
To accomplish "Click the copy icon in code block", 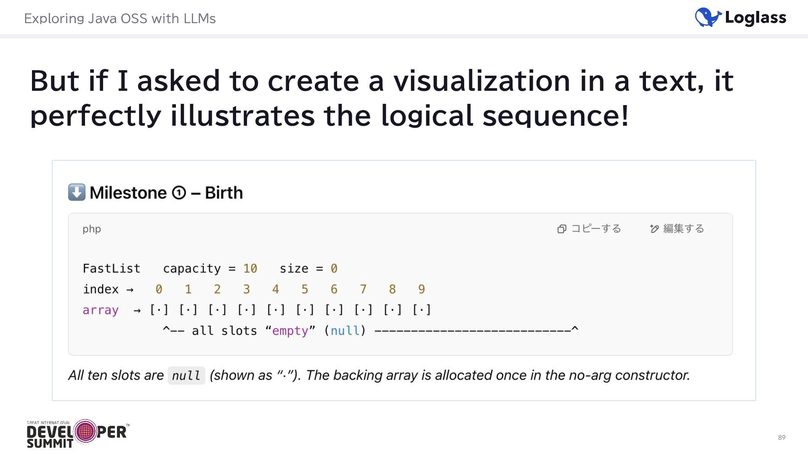I will click(x=561, y=229).
